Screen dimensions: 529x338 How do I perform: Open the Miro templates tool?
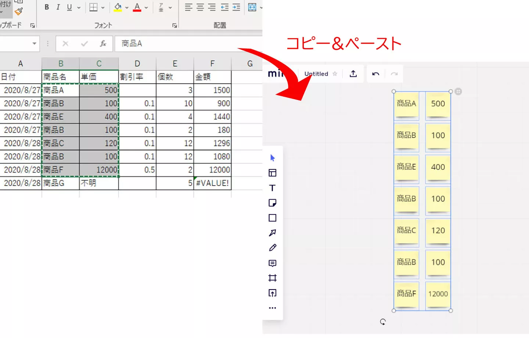pyautogui.click(x=273, y=173)
